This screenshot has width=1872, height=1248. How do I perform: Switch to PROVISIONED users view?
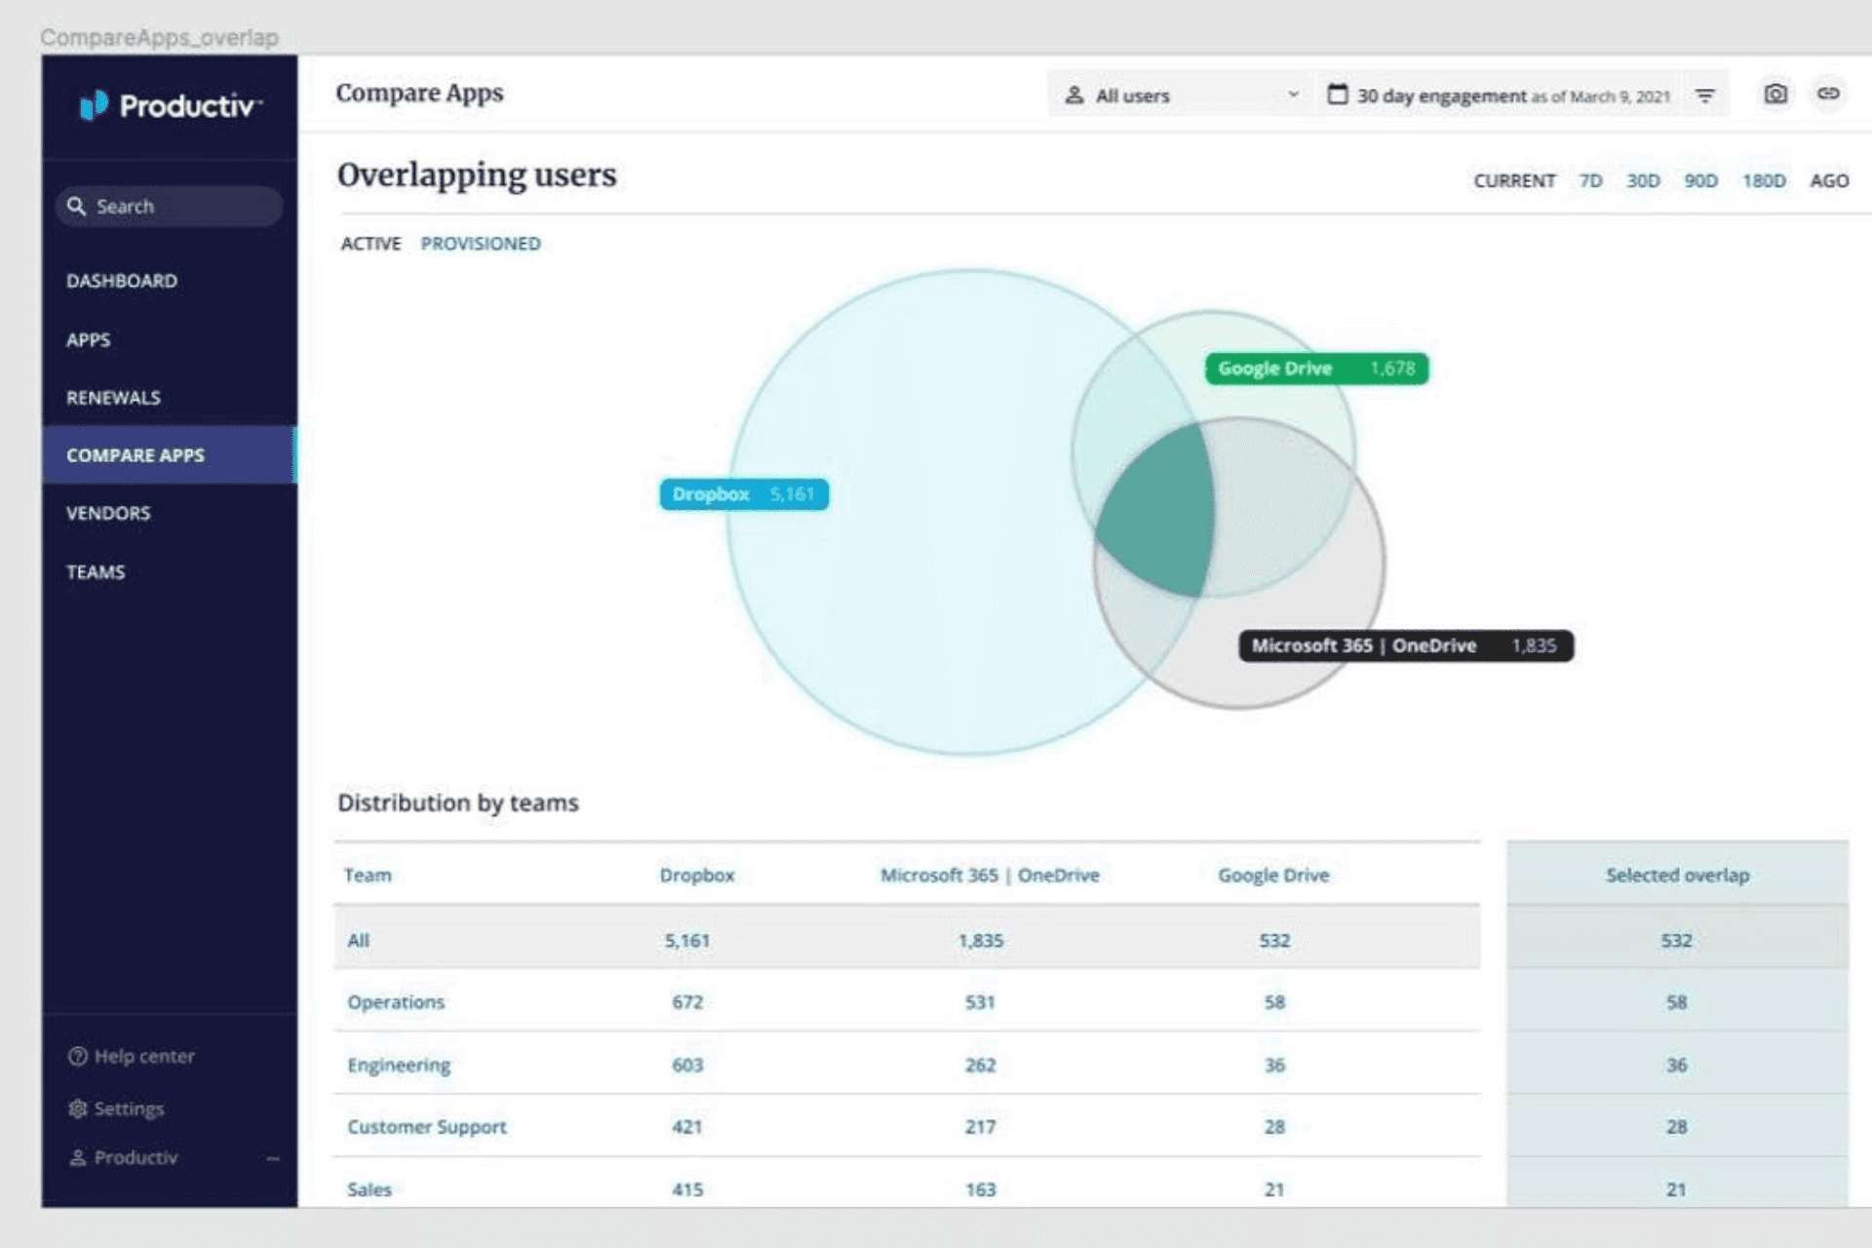coord(480,244)
